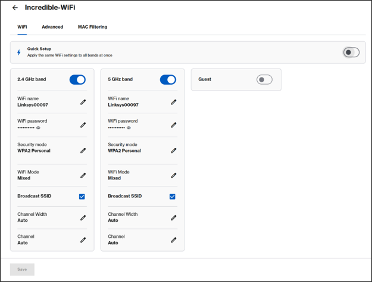This screenshot has width=372, height=282.
Task: Click the 2.4 GHz band heading
Action: pos(32,79)
